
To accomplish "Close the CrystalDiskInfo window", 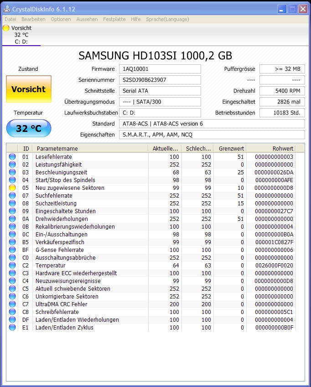I will [x=303, y=9].
